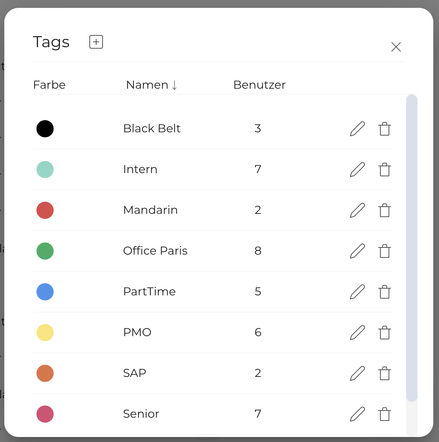Screen dimensions: 439x442
Task: Edit the Mandarin tag using pencil icon
Action: (357, 210)
